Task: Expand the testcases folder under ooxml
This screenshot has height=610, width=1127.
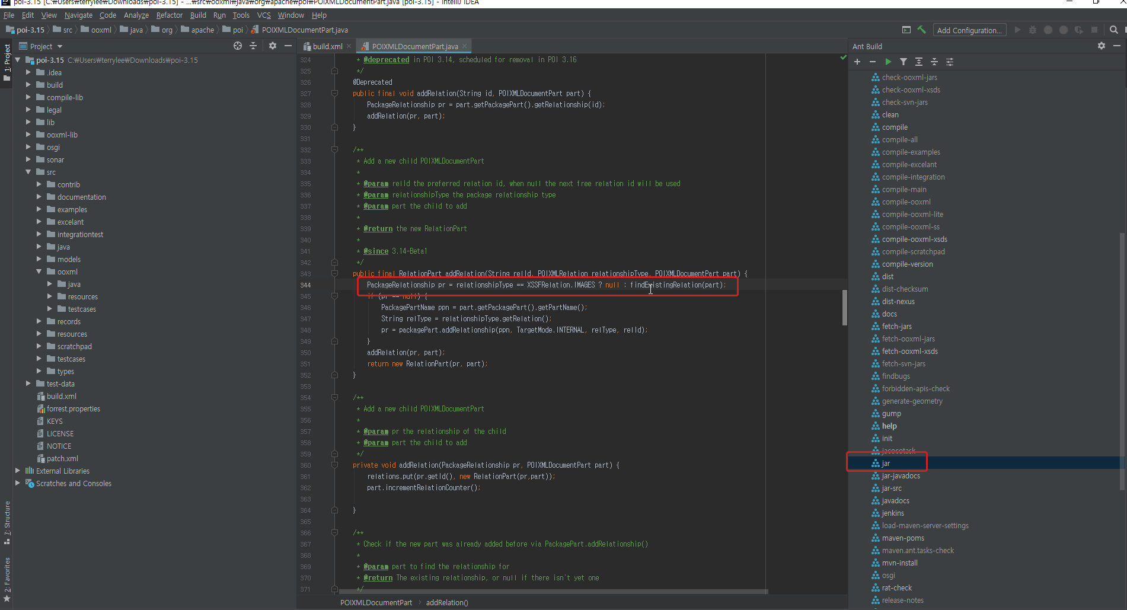Action: click(50, 309)
